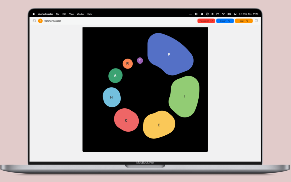Open the piechartmaster application menu
Viewport: 291px width, 182px height.
coord(45,14)
